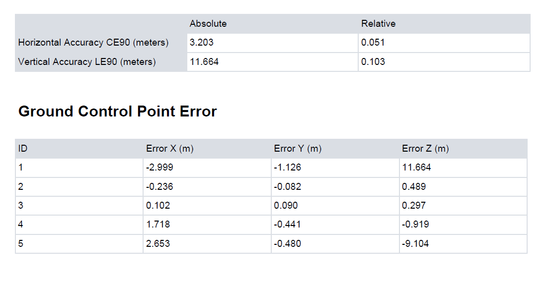Viewport: 549px width, 283px height.
Task: Select the Horizontal Accuracy CE90 row label
Action: [93, 43]
